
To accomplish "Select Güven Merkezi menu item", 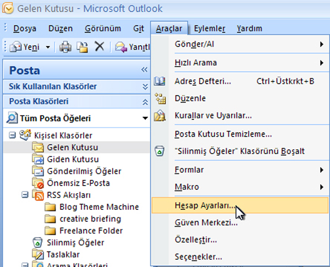I will (x=240, y=222).
